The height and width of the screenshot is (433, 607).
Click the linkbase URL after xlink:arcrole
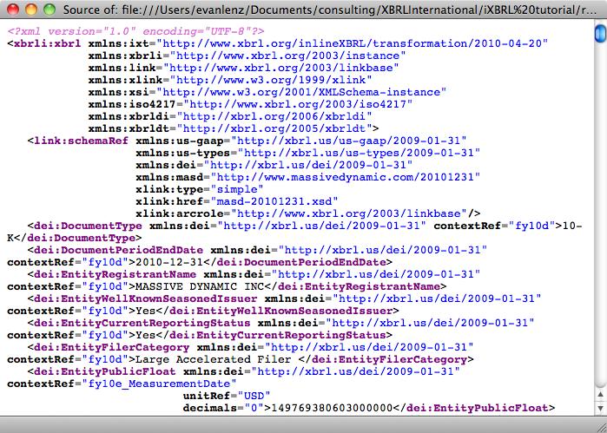click(x=348, y=213)
